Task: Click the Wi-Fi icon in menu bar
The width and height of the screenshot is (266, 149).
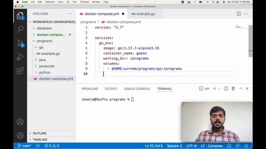Action: click(207, 2)
